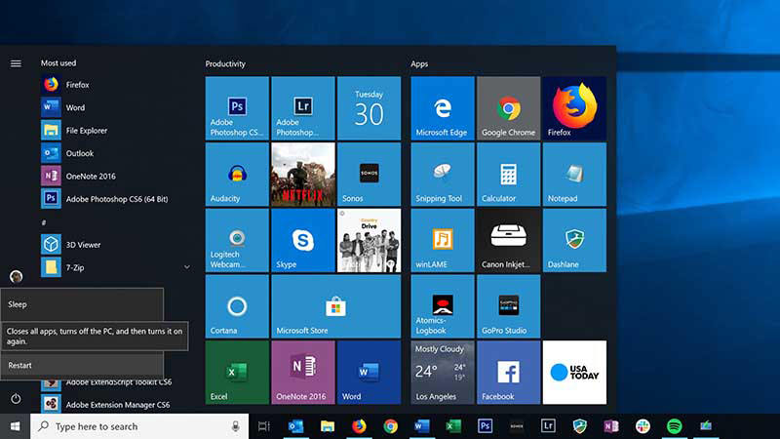Open the Skype tile

(302, 240)
